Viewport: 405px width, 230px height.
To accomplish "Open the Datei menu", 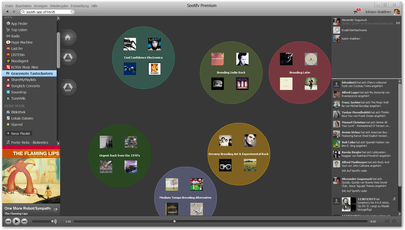I will [x=9, y=6].
